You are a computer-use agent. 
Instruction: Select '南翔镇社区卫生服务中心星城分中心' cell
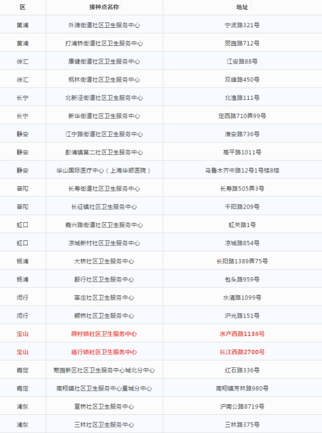point(104,389)
